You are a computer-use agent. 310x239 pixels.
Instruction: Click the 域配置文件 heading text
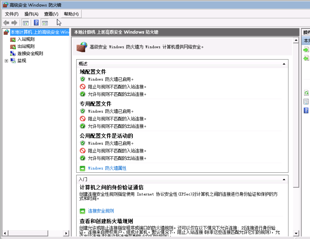[93, 72]
